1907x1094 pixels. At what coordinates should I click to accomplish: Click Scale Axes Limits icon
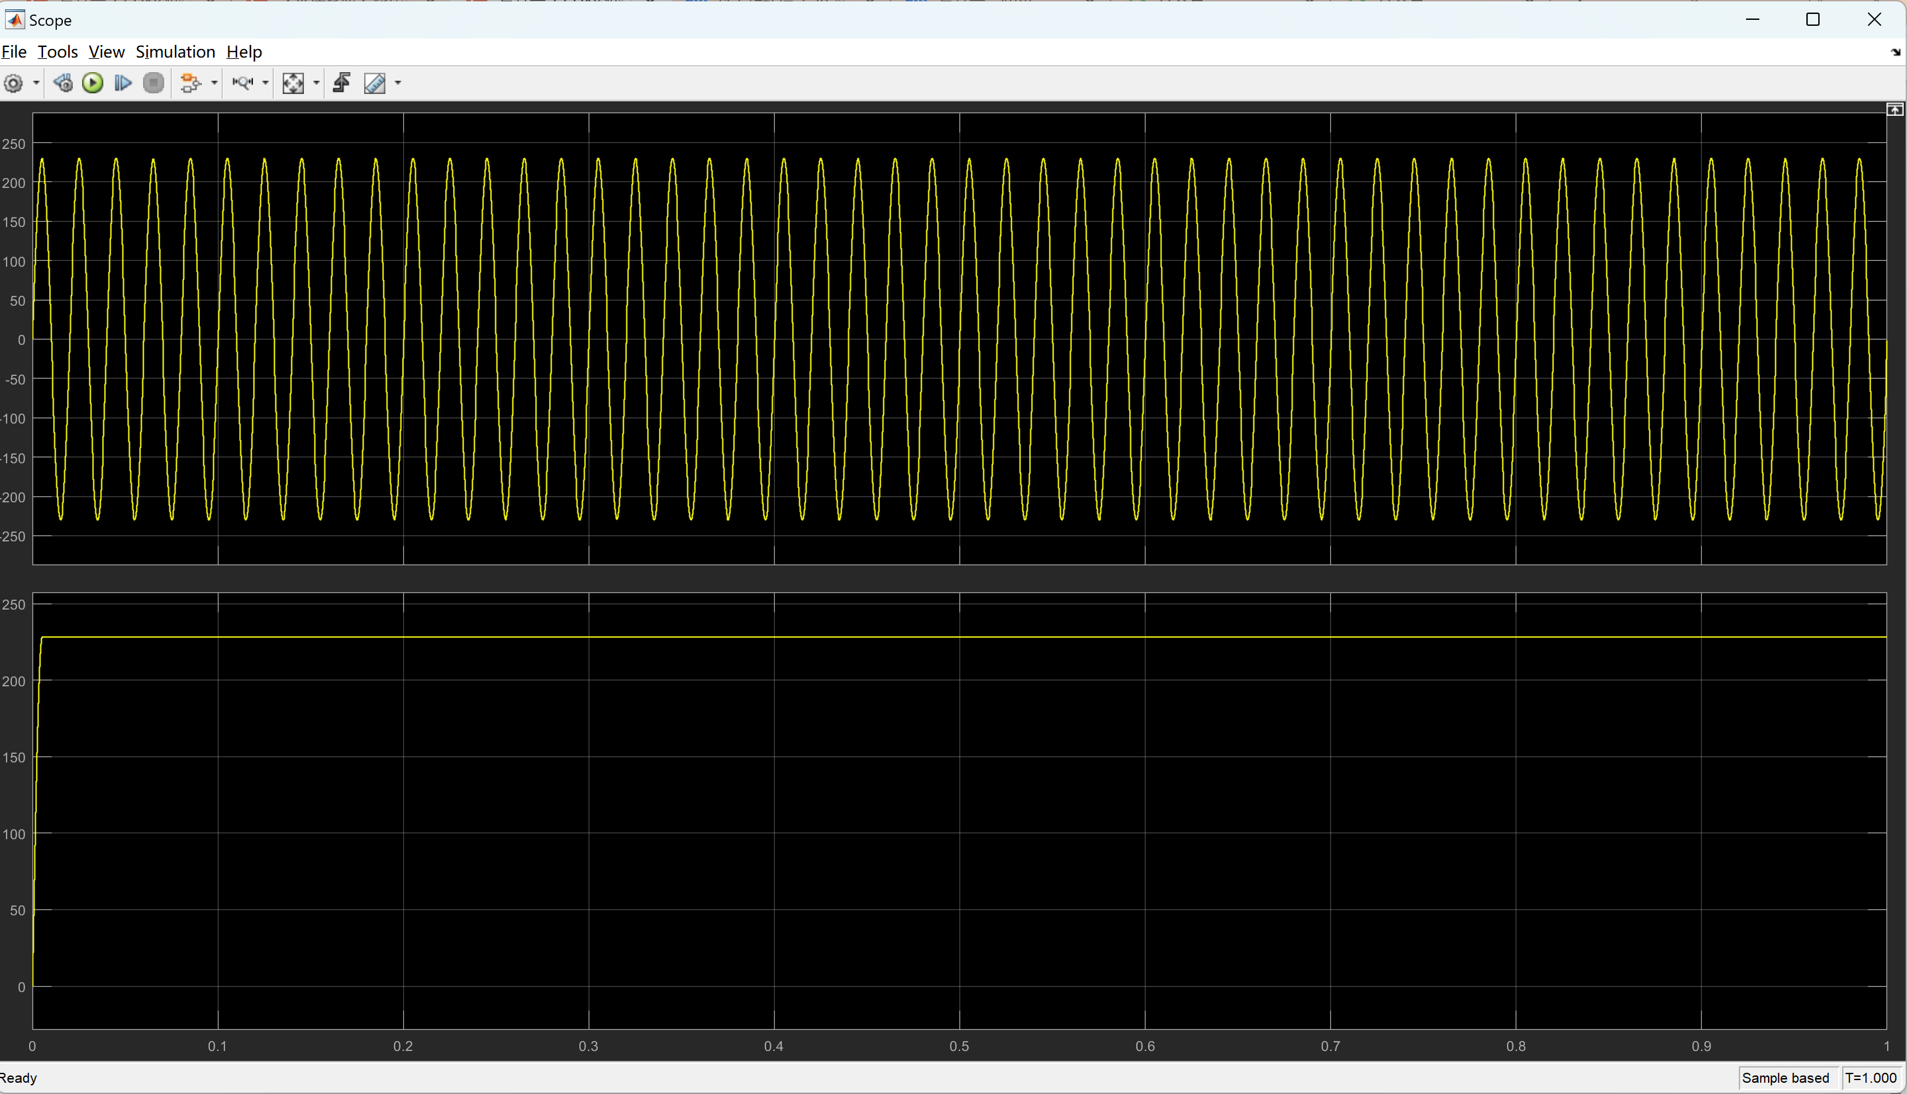tap(293, 83)
